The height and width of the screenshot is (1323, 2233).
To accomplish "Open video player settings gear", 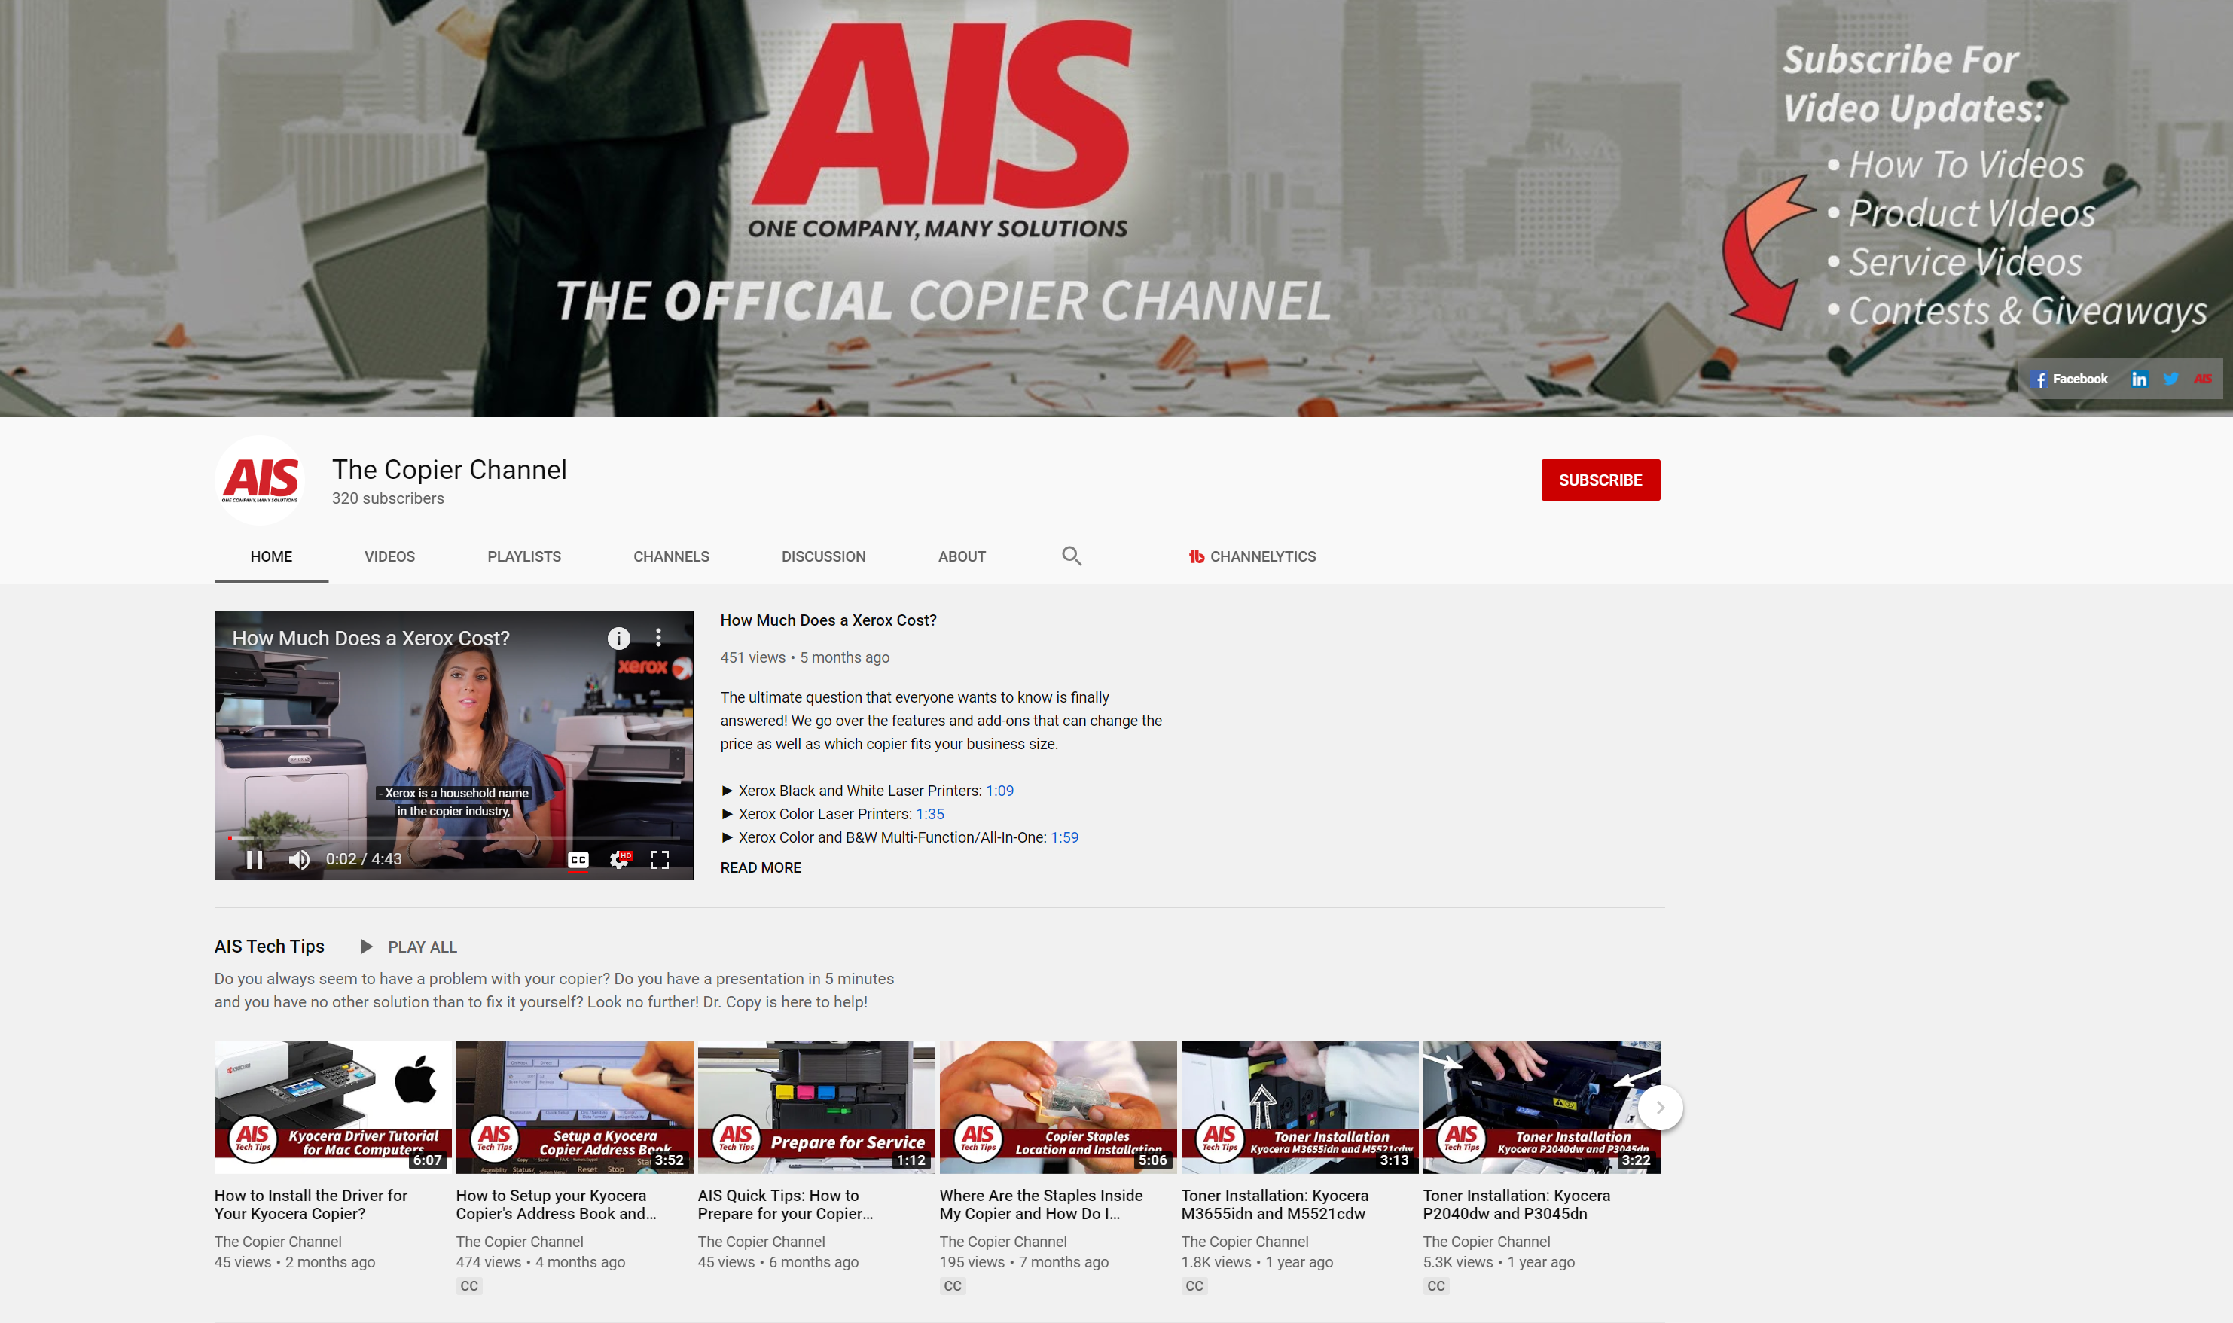I will (x=618, y=859).
